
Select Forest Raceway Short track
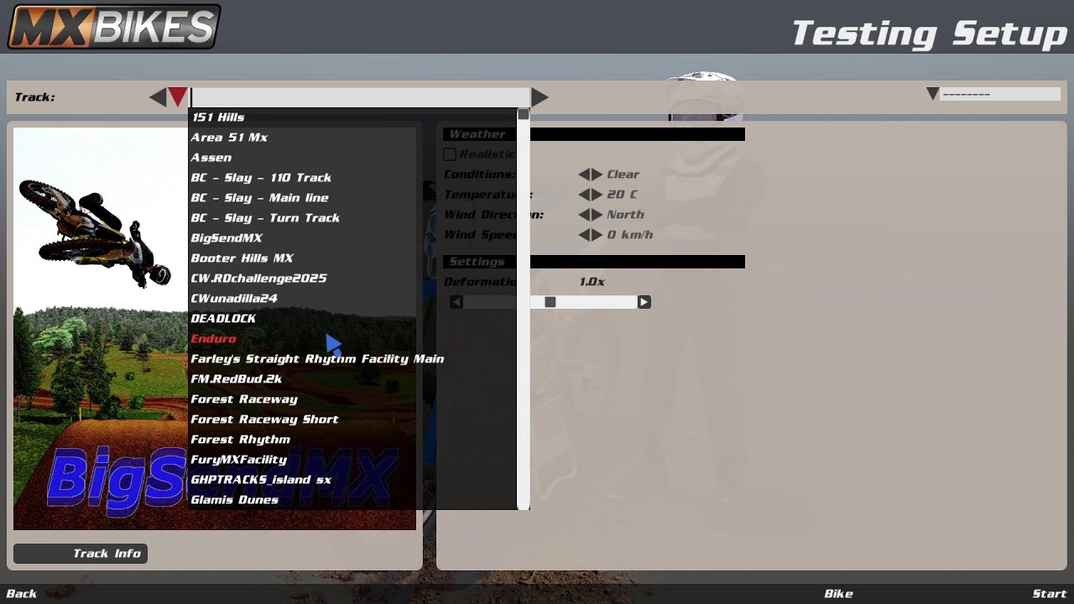coord(264,419)
